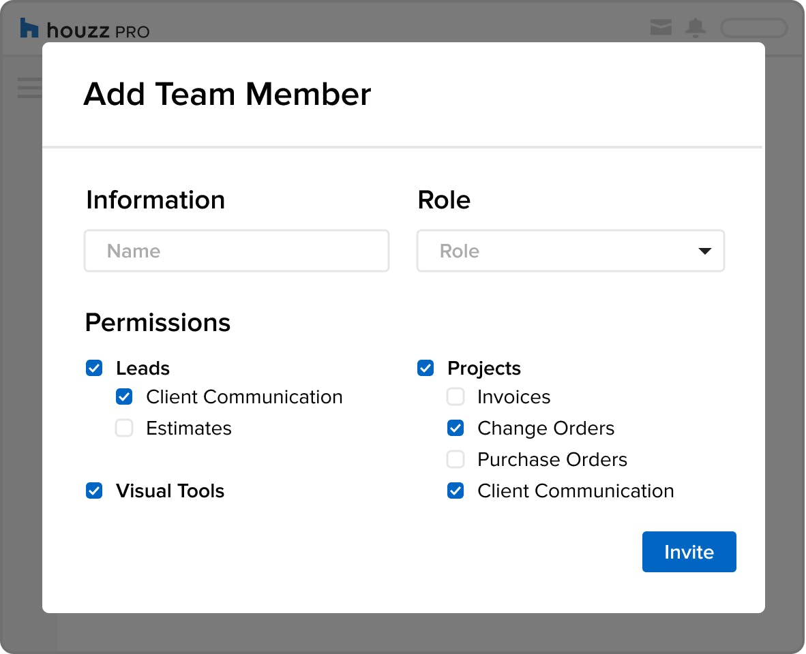This screenshot has height=654, width=806.
Task: Uncheck the Leads permission
Action: [x=94, y=368]
